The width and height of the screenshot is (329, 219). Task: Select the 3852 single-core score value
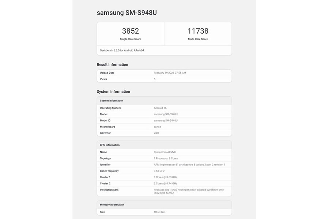tap(131, 31)
